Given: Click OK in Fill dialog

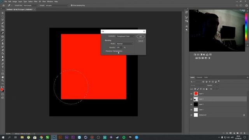Looking at the screenshot, I should coord(140,37).
